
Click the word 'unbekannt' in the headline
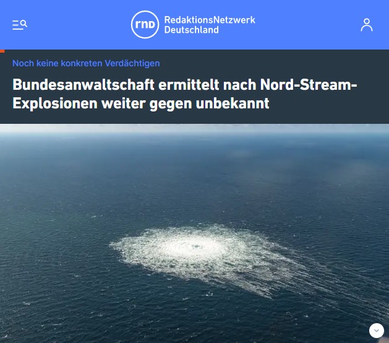(233, 103)
